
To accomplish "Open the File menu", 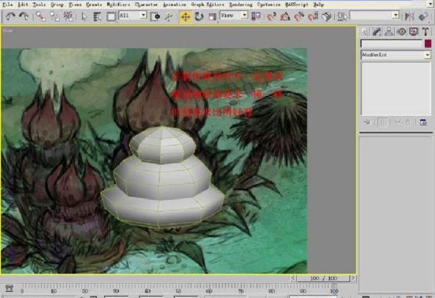I will [x=8, y=5].
